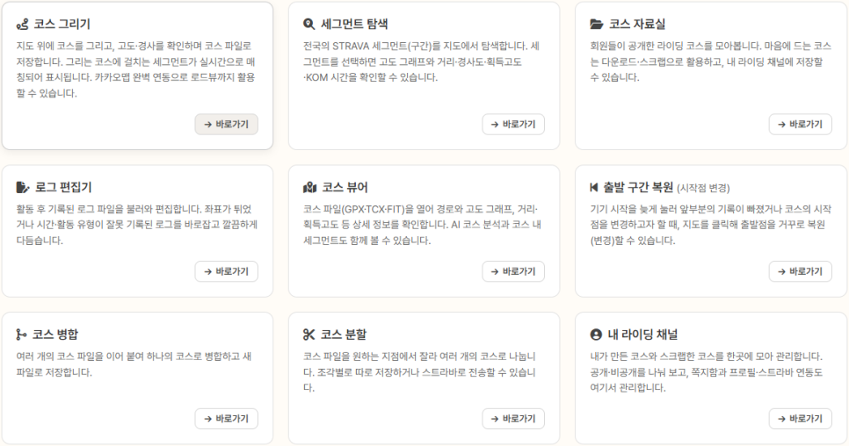Click the edit file icon of 로그 편집기
849x446 pixels.
click(x=23, y=188)
